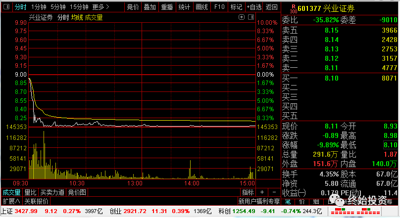Click the minus zoom button beside 指标

click(274, 192)
